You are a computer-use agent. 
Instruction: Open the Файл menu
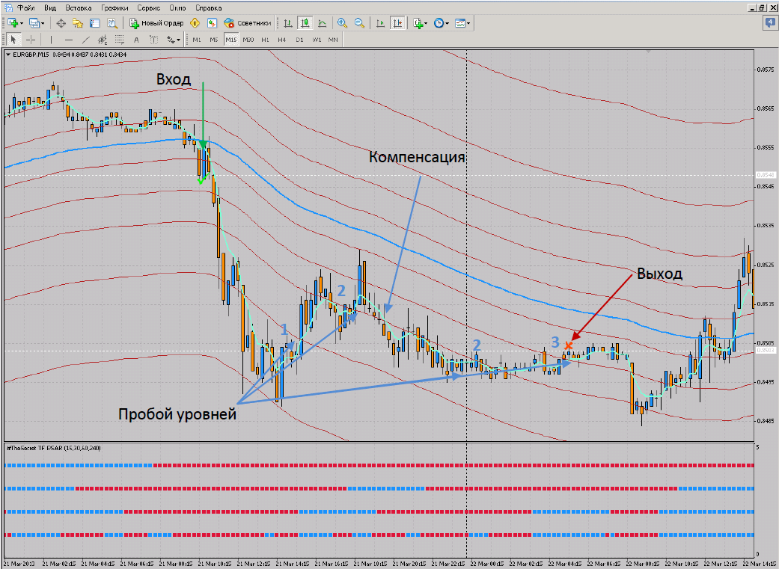[x=26, y=8]
